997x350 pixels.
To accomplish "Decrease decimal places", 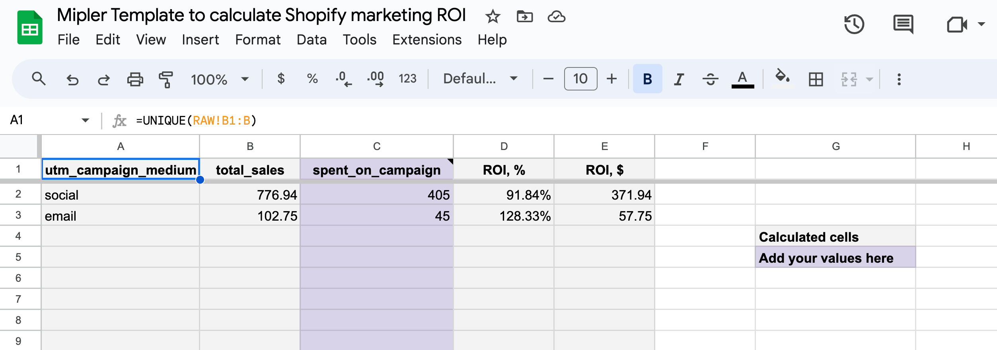I will tap(344, 79).
